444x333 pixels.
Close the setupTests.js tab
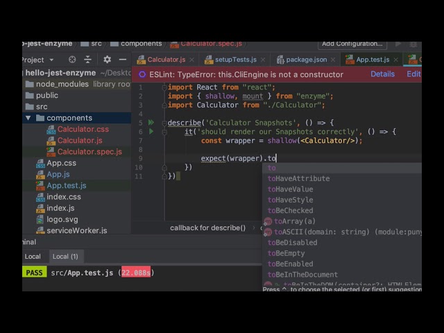263,60
